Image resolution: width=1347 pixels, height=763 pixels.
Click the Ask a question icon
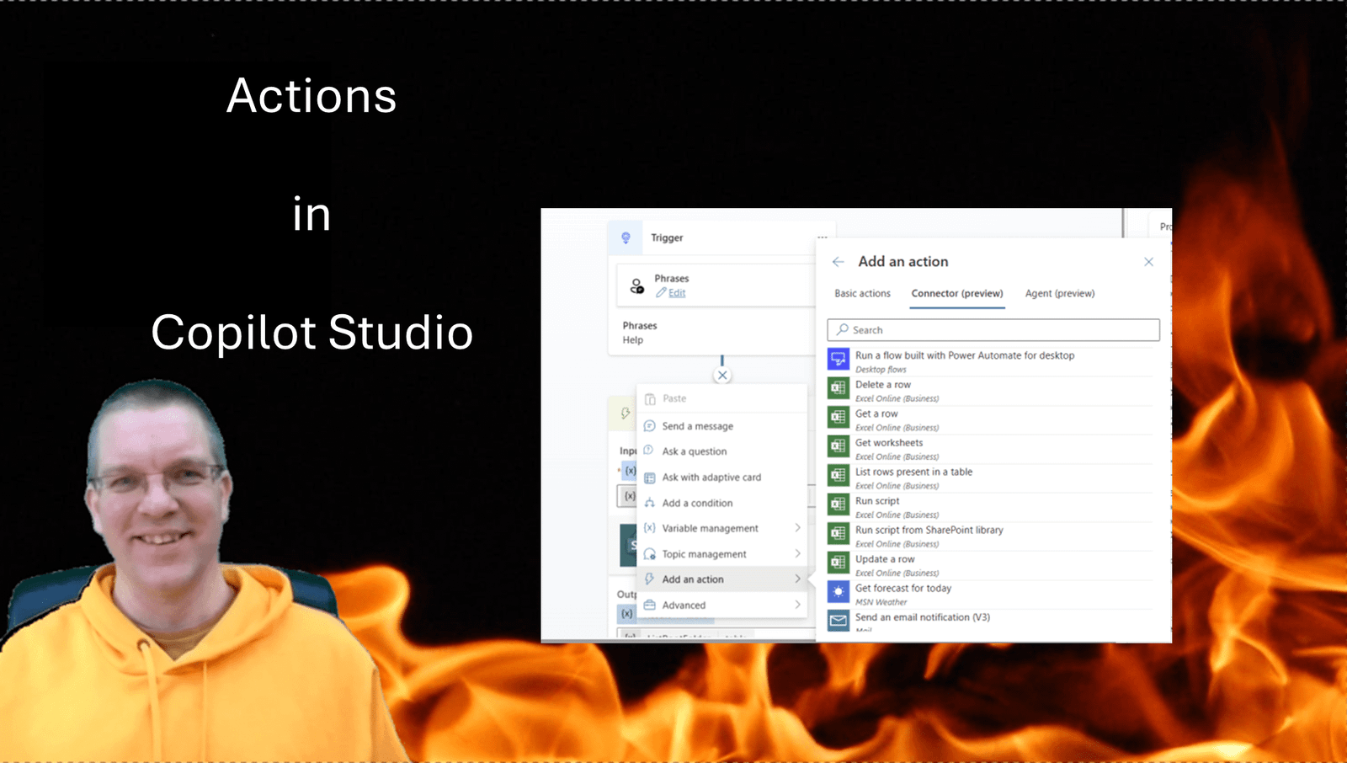coord(649,451)
